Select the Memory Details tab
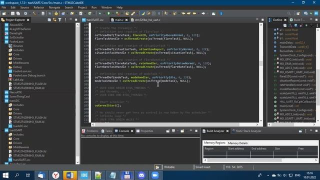Image resolution: width=320 pixels, height=180 pixels. tap(238, 143)
